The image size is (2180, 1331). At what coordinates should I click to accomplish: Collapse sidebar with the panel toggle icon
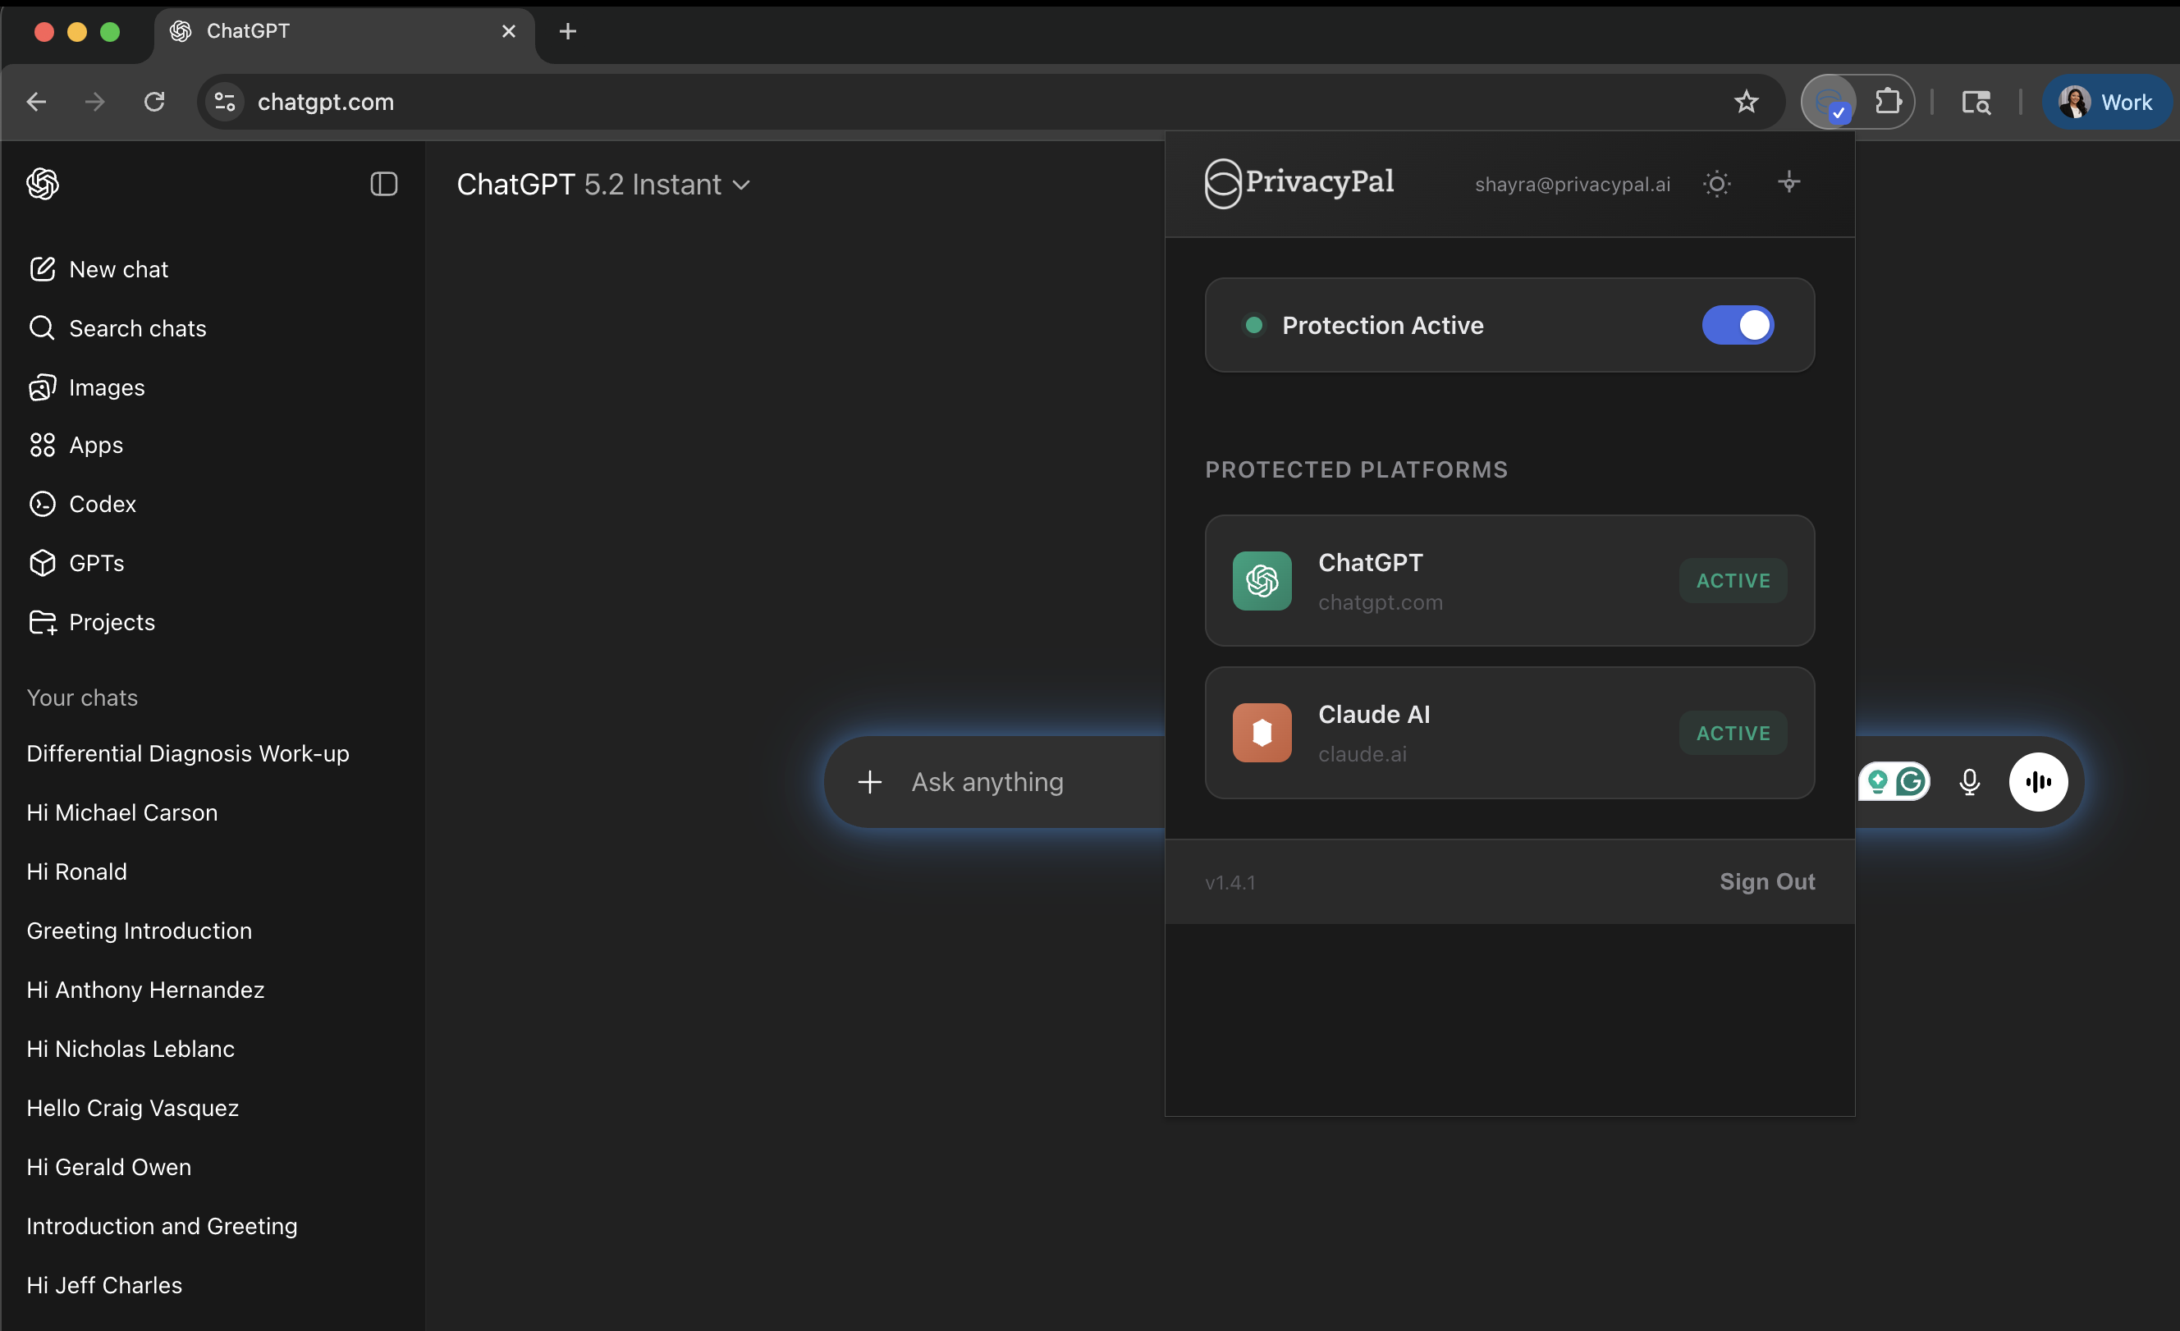383,184
